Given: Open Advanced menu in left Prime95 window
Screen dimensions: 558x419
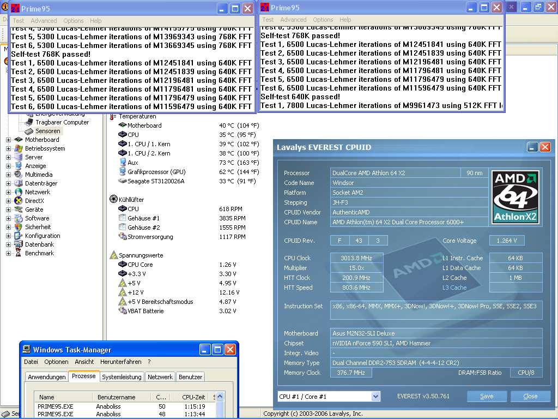Looking at the screenshot, I should coord(44,21).
